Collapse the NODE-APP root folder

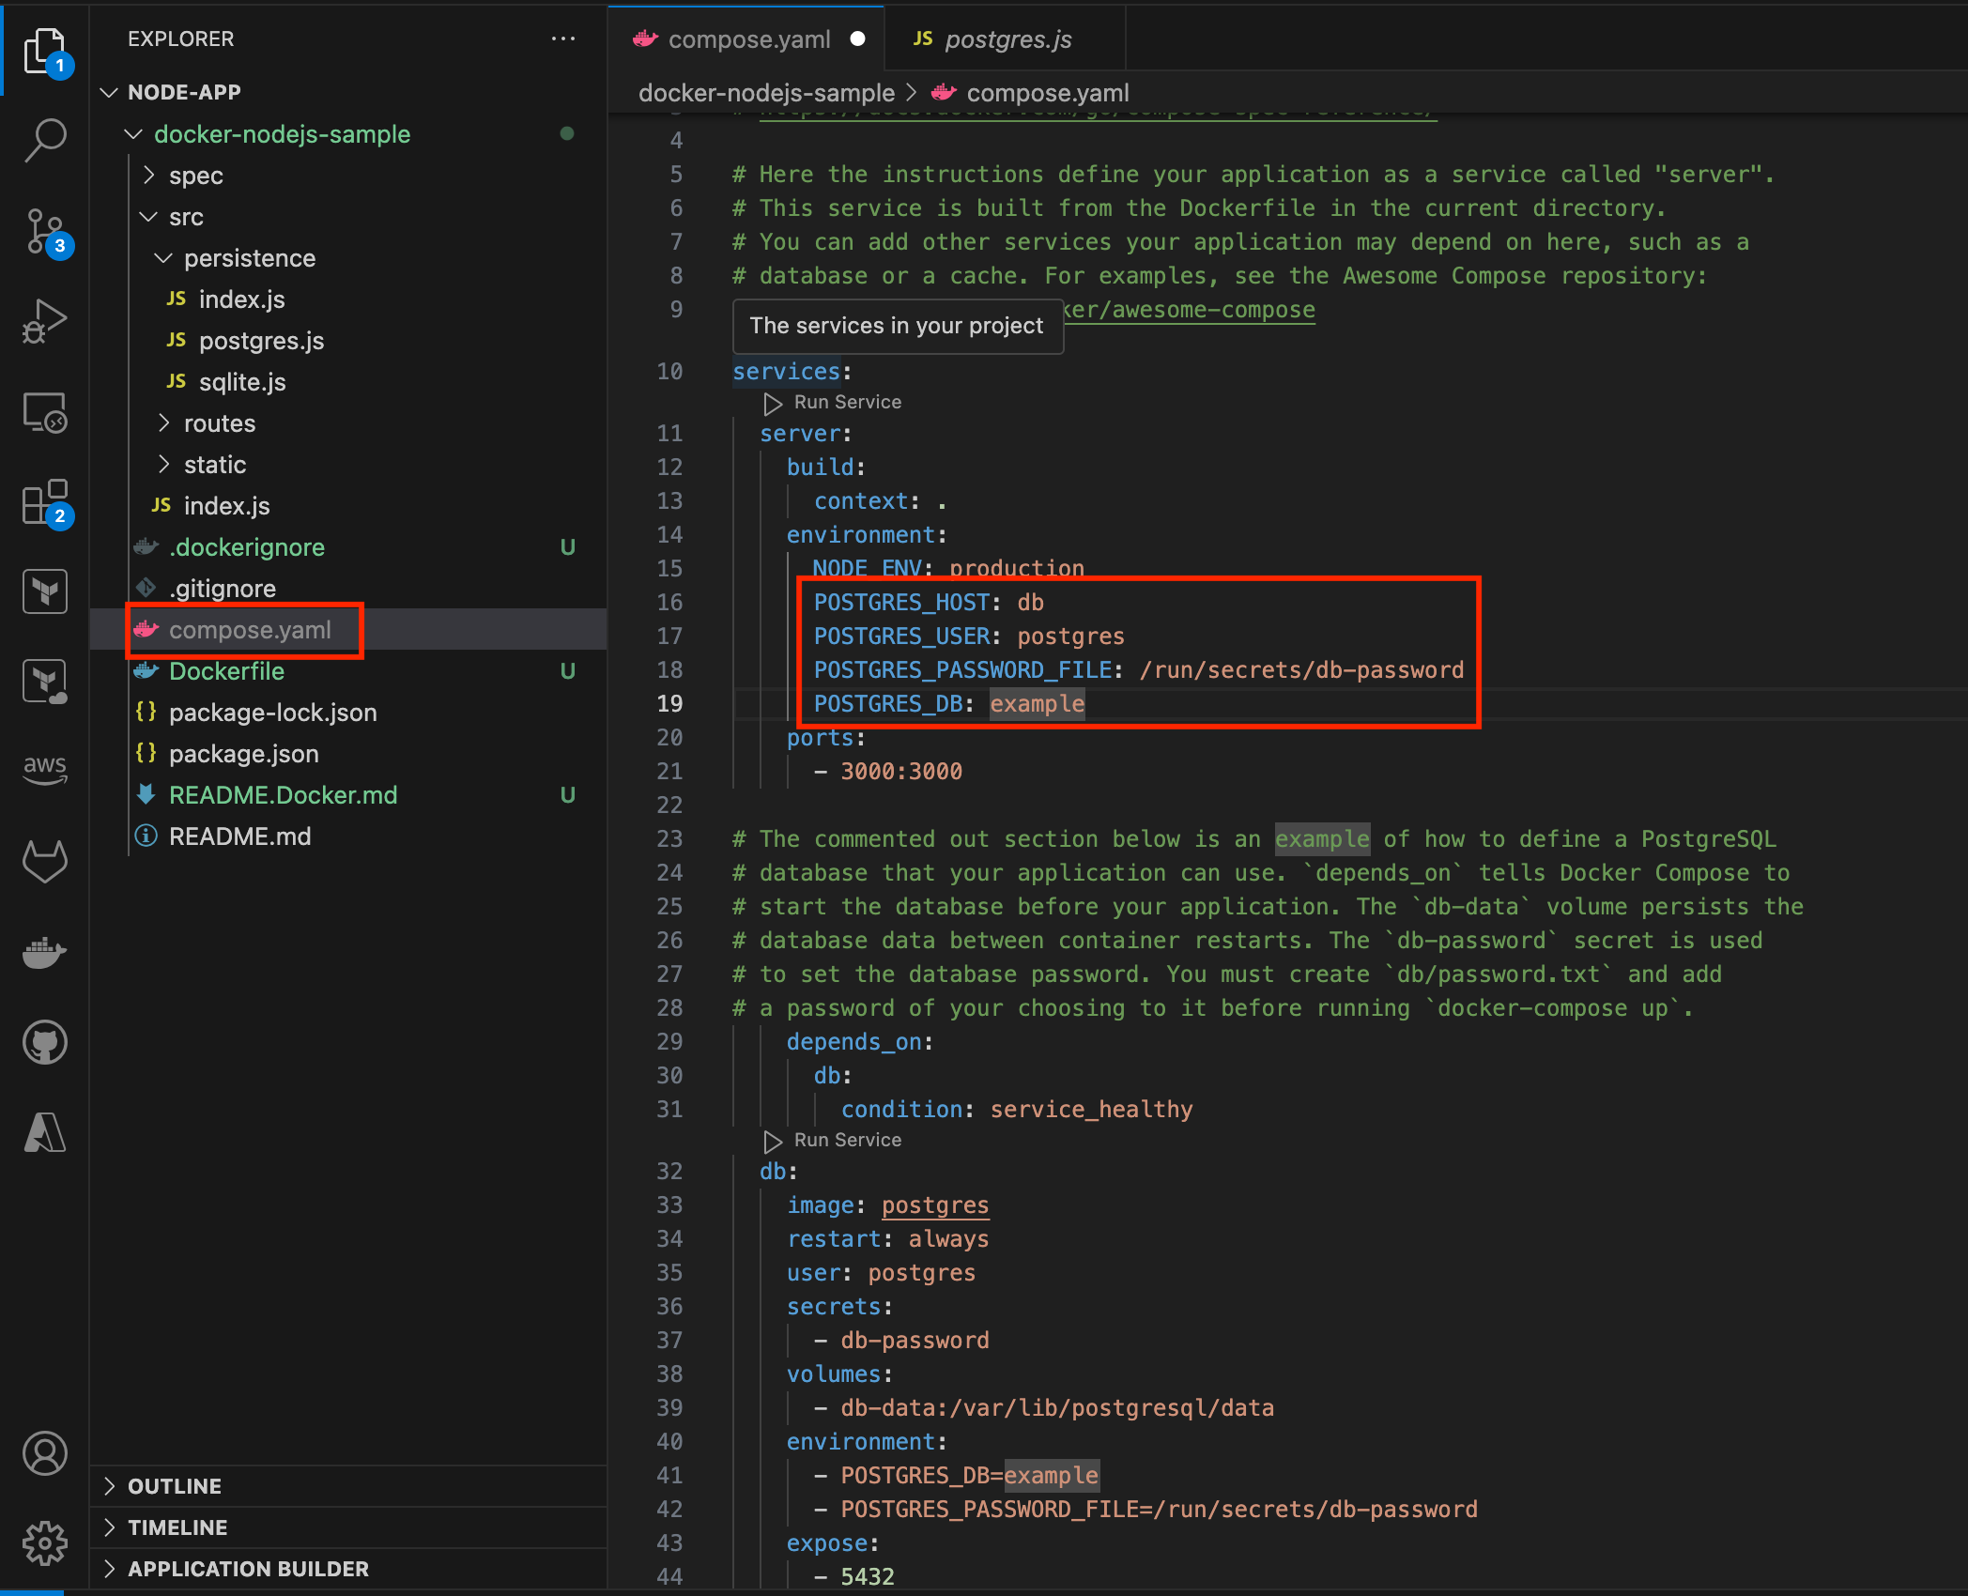(109, 92)
